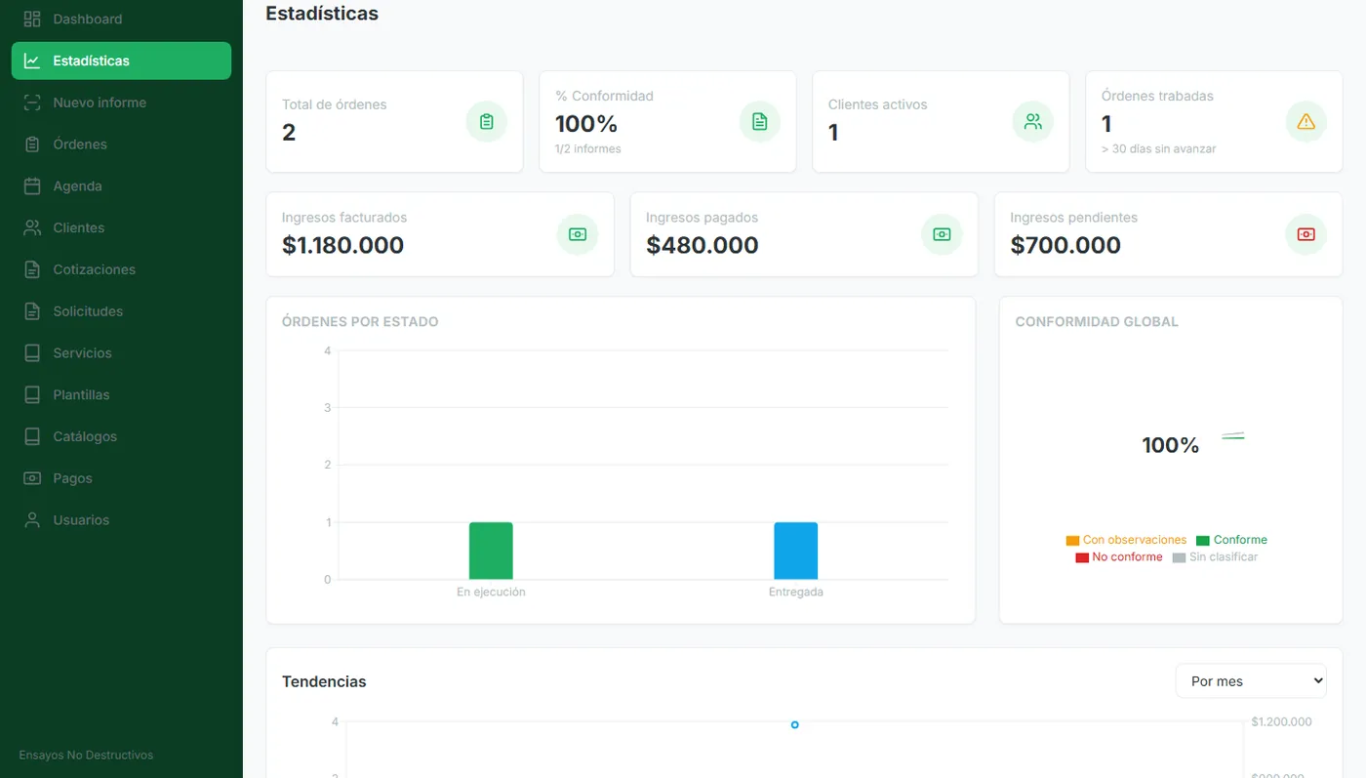
Task: Click the Estadísticas chart icon
Action: tap(32, 61)
